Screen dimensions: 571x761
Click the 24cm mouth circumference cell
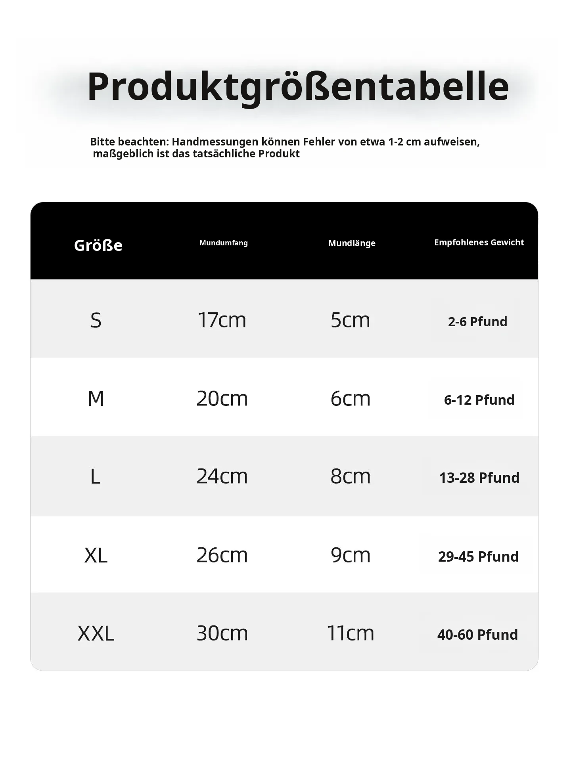(x=222, y=476)
